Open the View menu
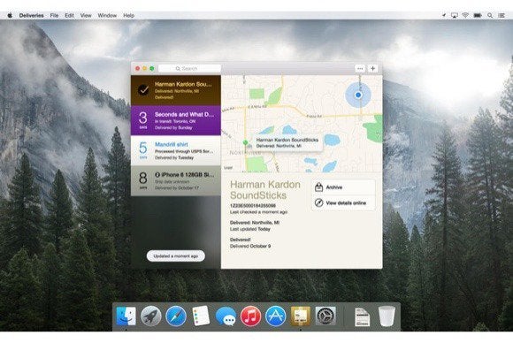The image size is (513, 343). click(x=86, y=15)
